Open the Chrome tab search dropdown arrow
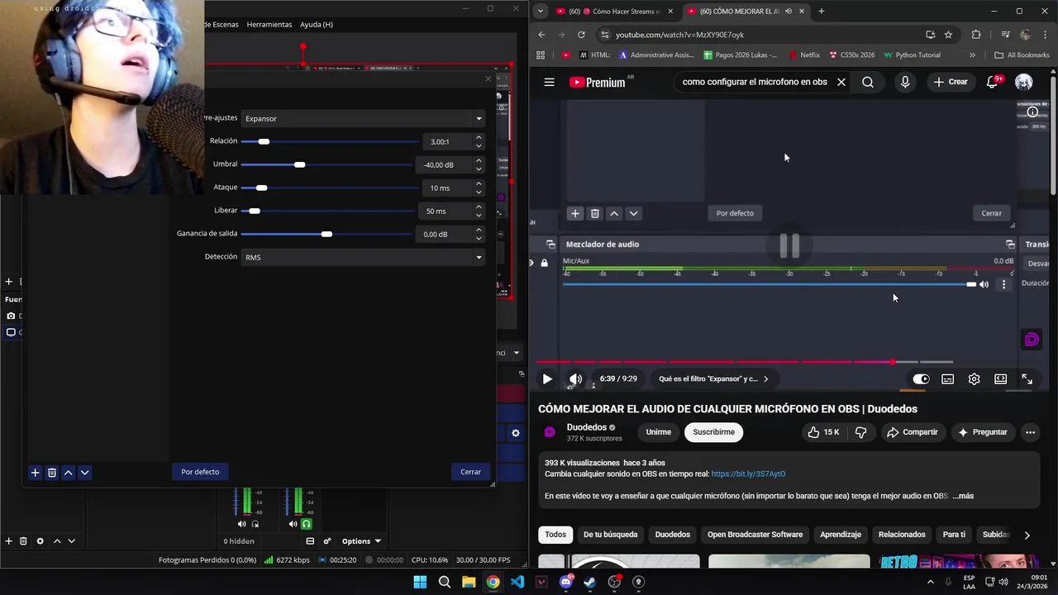This screenshot has width=1058, height=595. 540,11
